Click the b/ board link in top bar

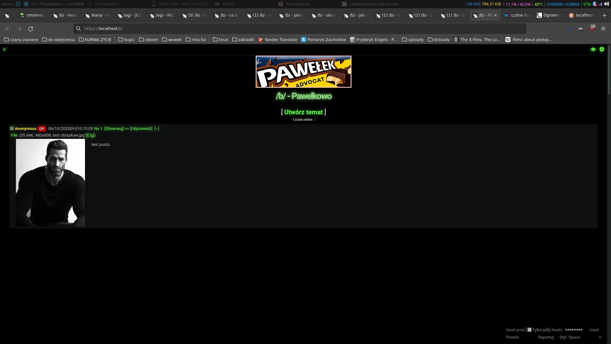[x=4, y=49]
